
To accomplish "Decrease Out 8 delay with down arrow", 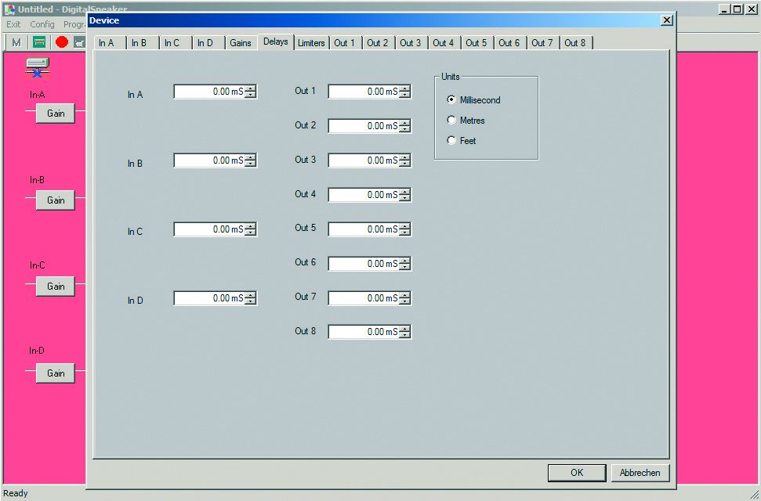I will 404,335.
